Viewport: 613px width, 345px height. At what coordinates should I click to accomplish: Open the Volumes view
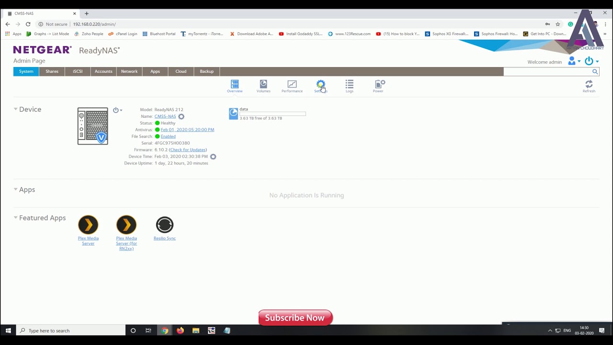(263, 86)
